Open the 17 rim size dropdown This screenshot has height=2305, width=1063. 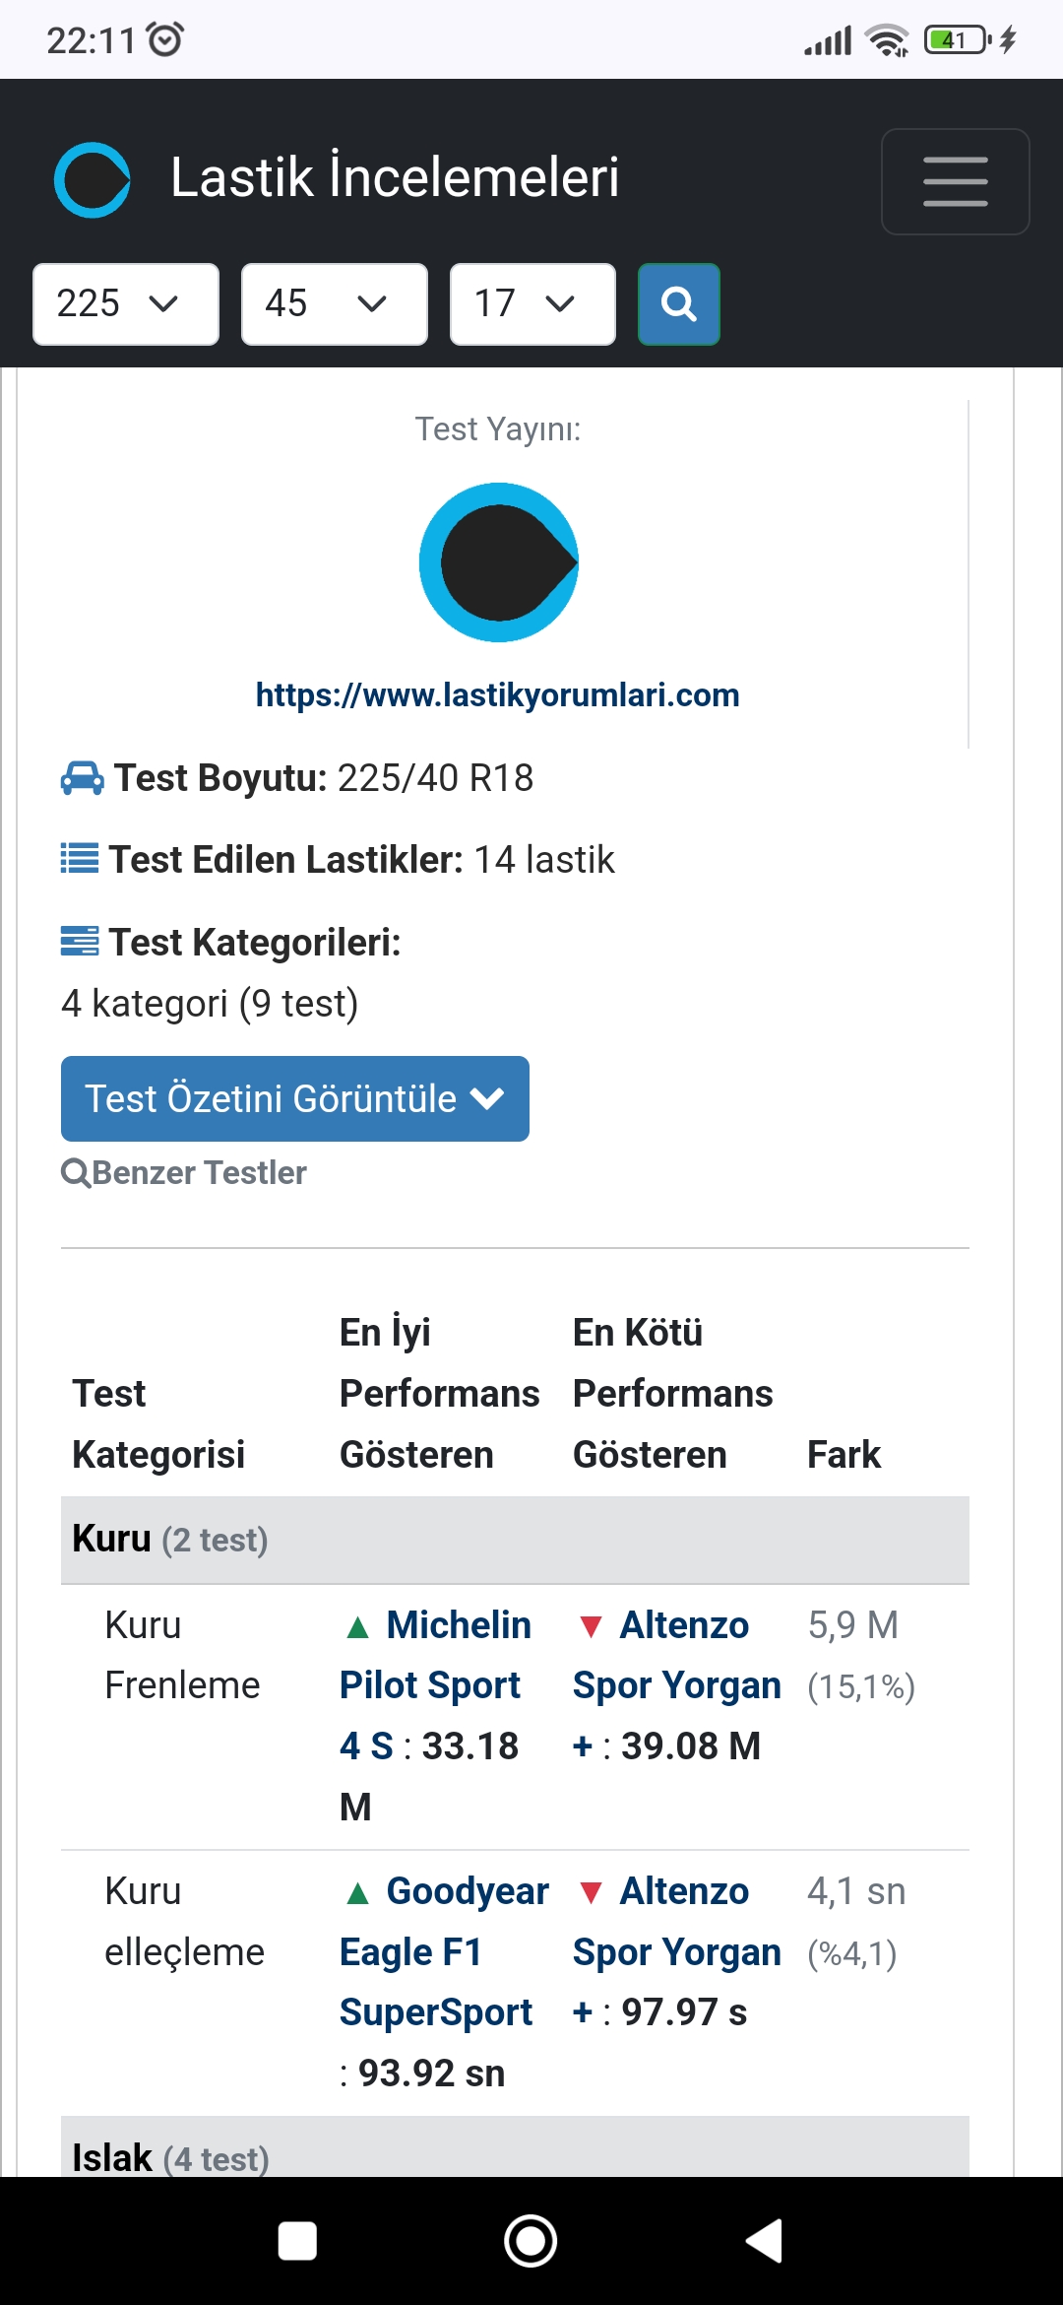click(532, 304)
